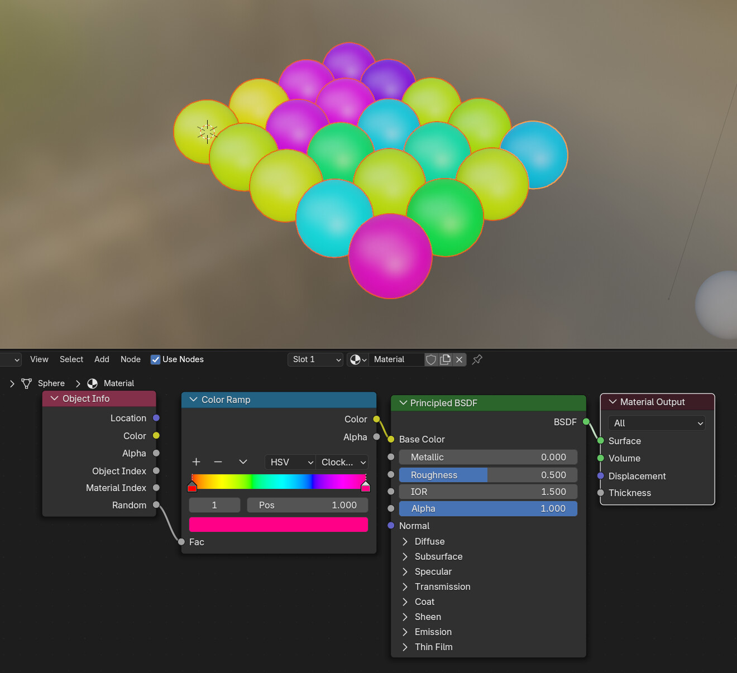The width and height of the screenshot is (737, 673).
Task: Open the Add menu
Action: coord(102,359)
